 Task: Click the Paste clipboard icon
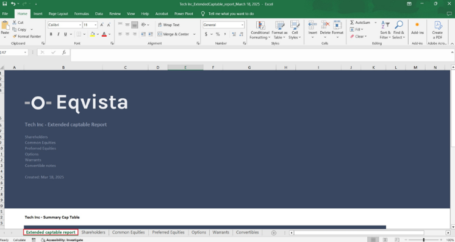(x=5, y=25)
